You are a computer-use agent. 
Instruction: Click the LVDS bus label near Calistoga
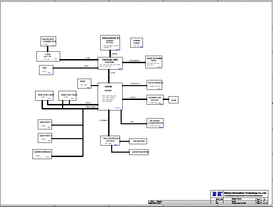[88, 58]
